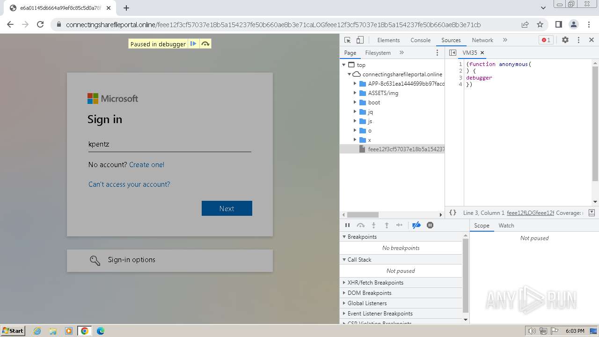The width and height of the screenshot is (599, 337).
Task: Select the Filesystem navigator tab
Action: point(378,53)
